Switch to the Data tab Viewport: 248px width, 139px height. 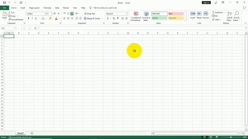(x=57, y=8)
